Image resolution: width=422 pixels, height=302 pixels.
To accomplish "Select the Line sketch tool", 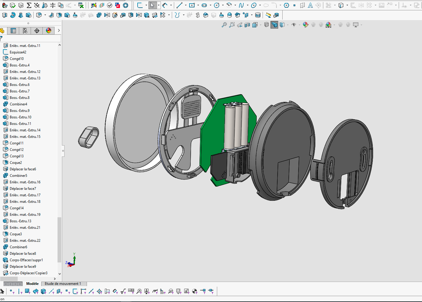I will coord(179,5).
